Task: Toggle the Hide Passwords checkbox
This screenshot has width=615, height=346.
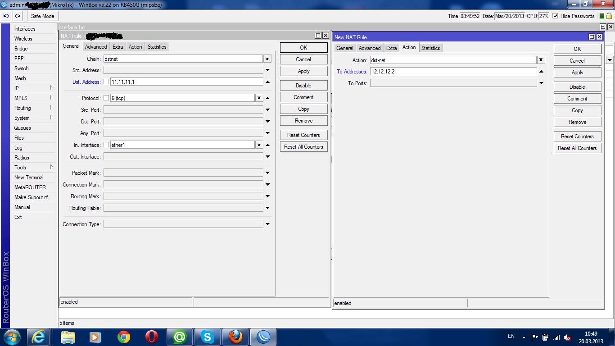Action: point(555,16)
